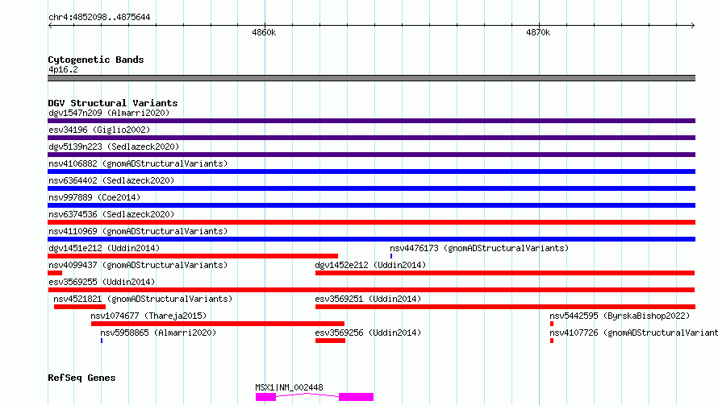
Task: Click the small red marker under nsv5442595
Action: [552, 324]
